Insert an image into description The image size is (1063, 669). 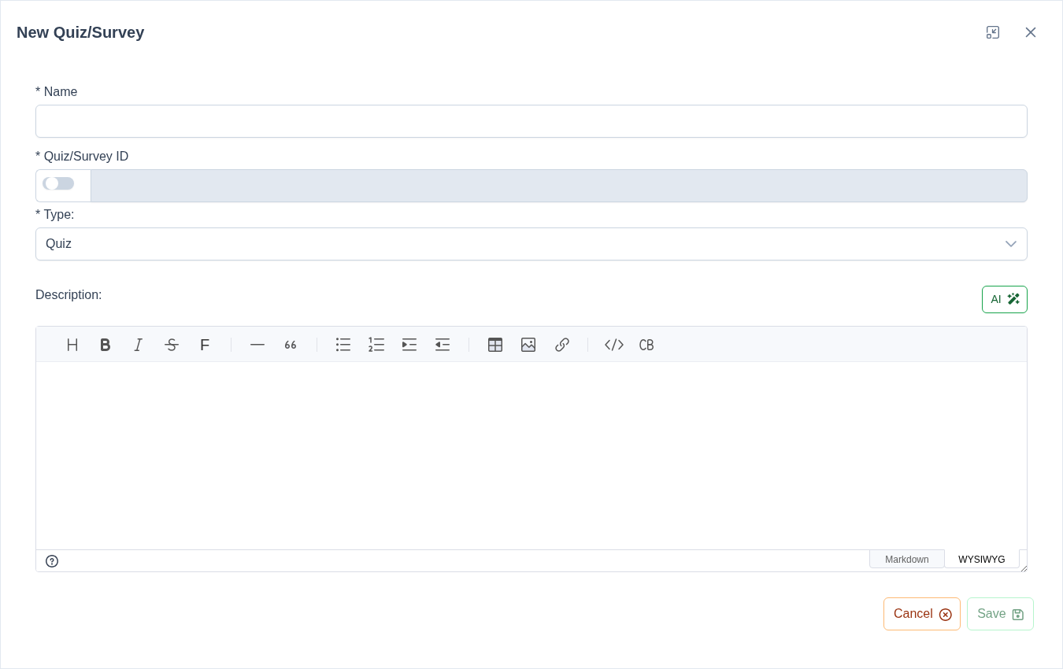(x=528, y=345)
